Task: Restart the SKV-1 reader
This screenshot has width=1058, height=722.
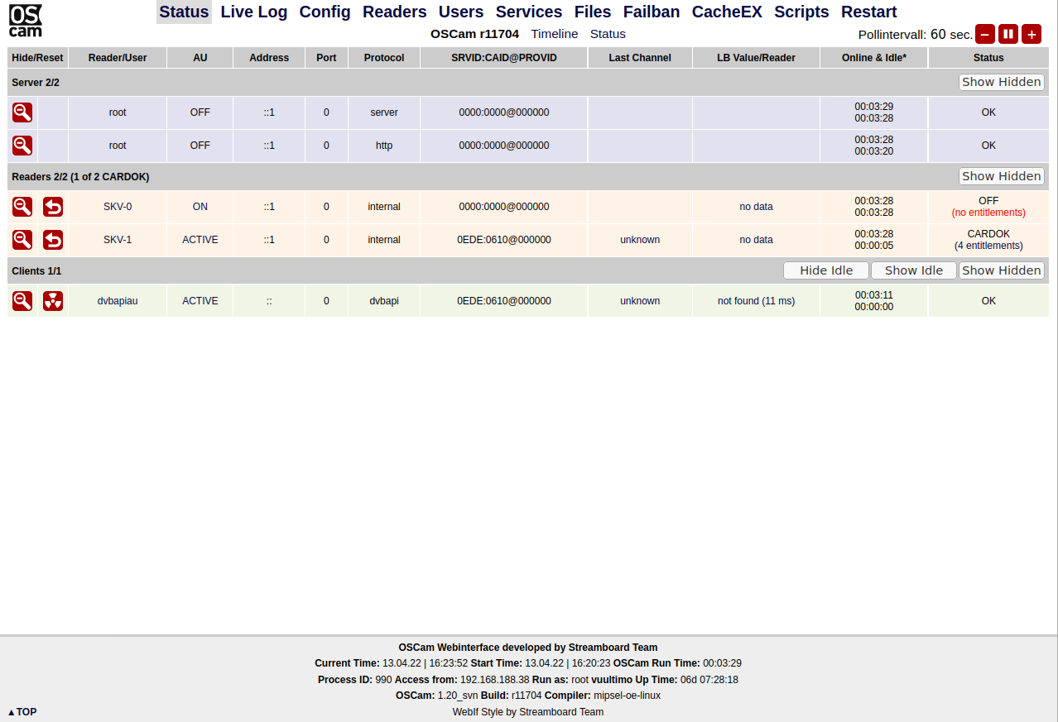Action: point(53,240)
